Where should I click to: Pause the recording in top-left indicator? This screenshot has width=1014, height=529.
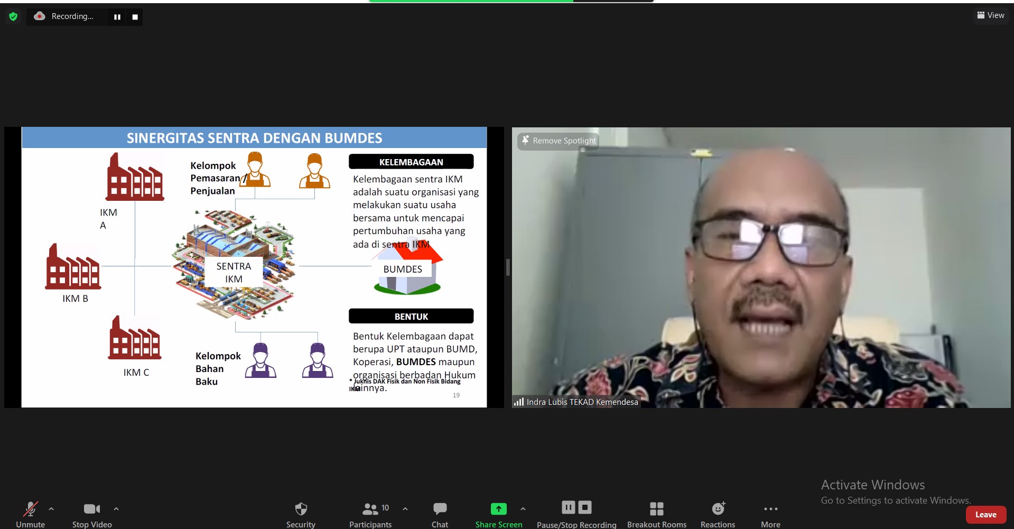pos(117,17)
